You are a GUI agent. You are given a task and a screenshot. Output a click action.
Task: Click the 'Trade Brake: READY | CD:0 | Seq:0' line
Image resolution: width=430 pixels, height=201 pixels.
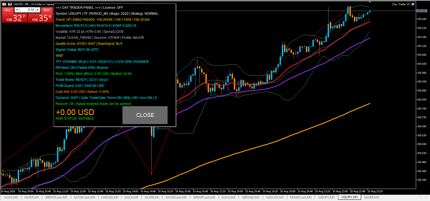pos(82,80)
